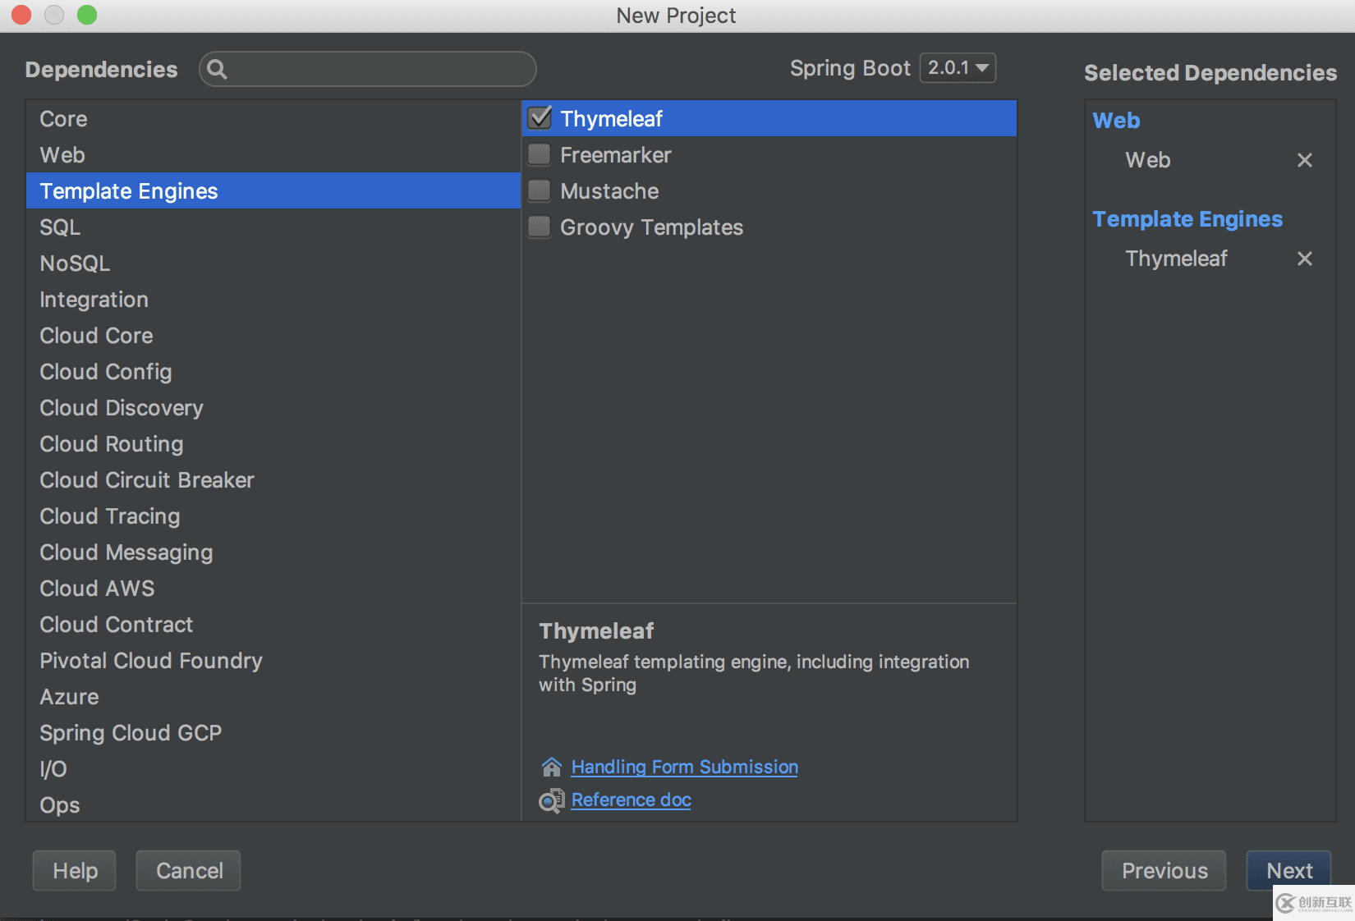The height and width of the screenshot is (921, 1355).
Task: Click the red window close button
Action: point(21,15)
